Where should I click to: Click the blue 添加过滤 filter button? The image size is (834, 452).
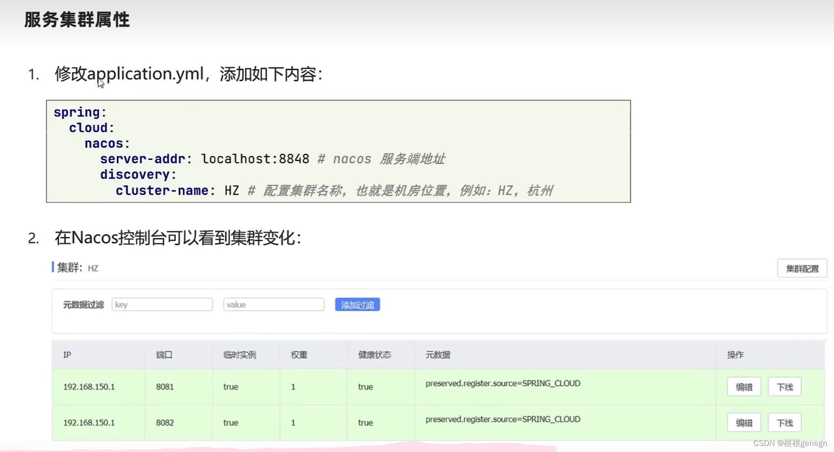[x=357, y=305]
